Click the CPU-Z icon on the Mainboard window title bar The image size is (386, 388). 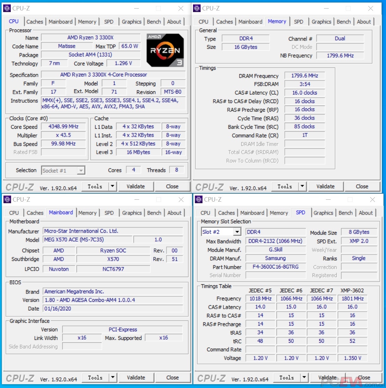(x=7, y=199)
